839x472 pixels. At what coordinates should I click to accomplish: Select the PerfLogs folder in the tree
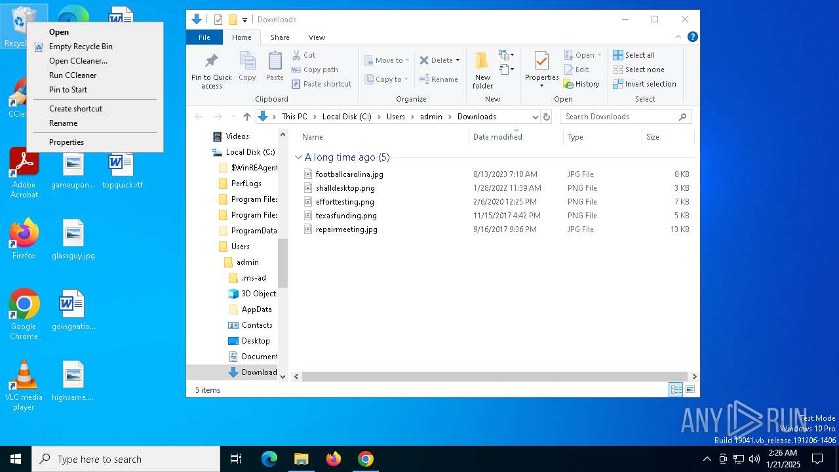coord(246,184)
